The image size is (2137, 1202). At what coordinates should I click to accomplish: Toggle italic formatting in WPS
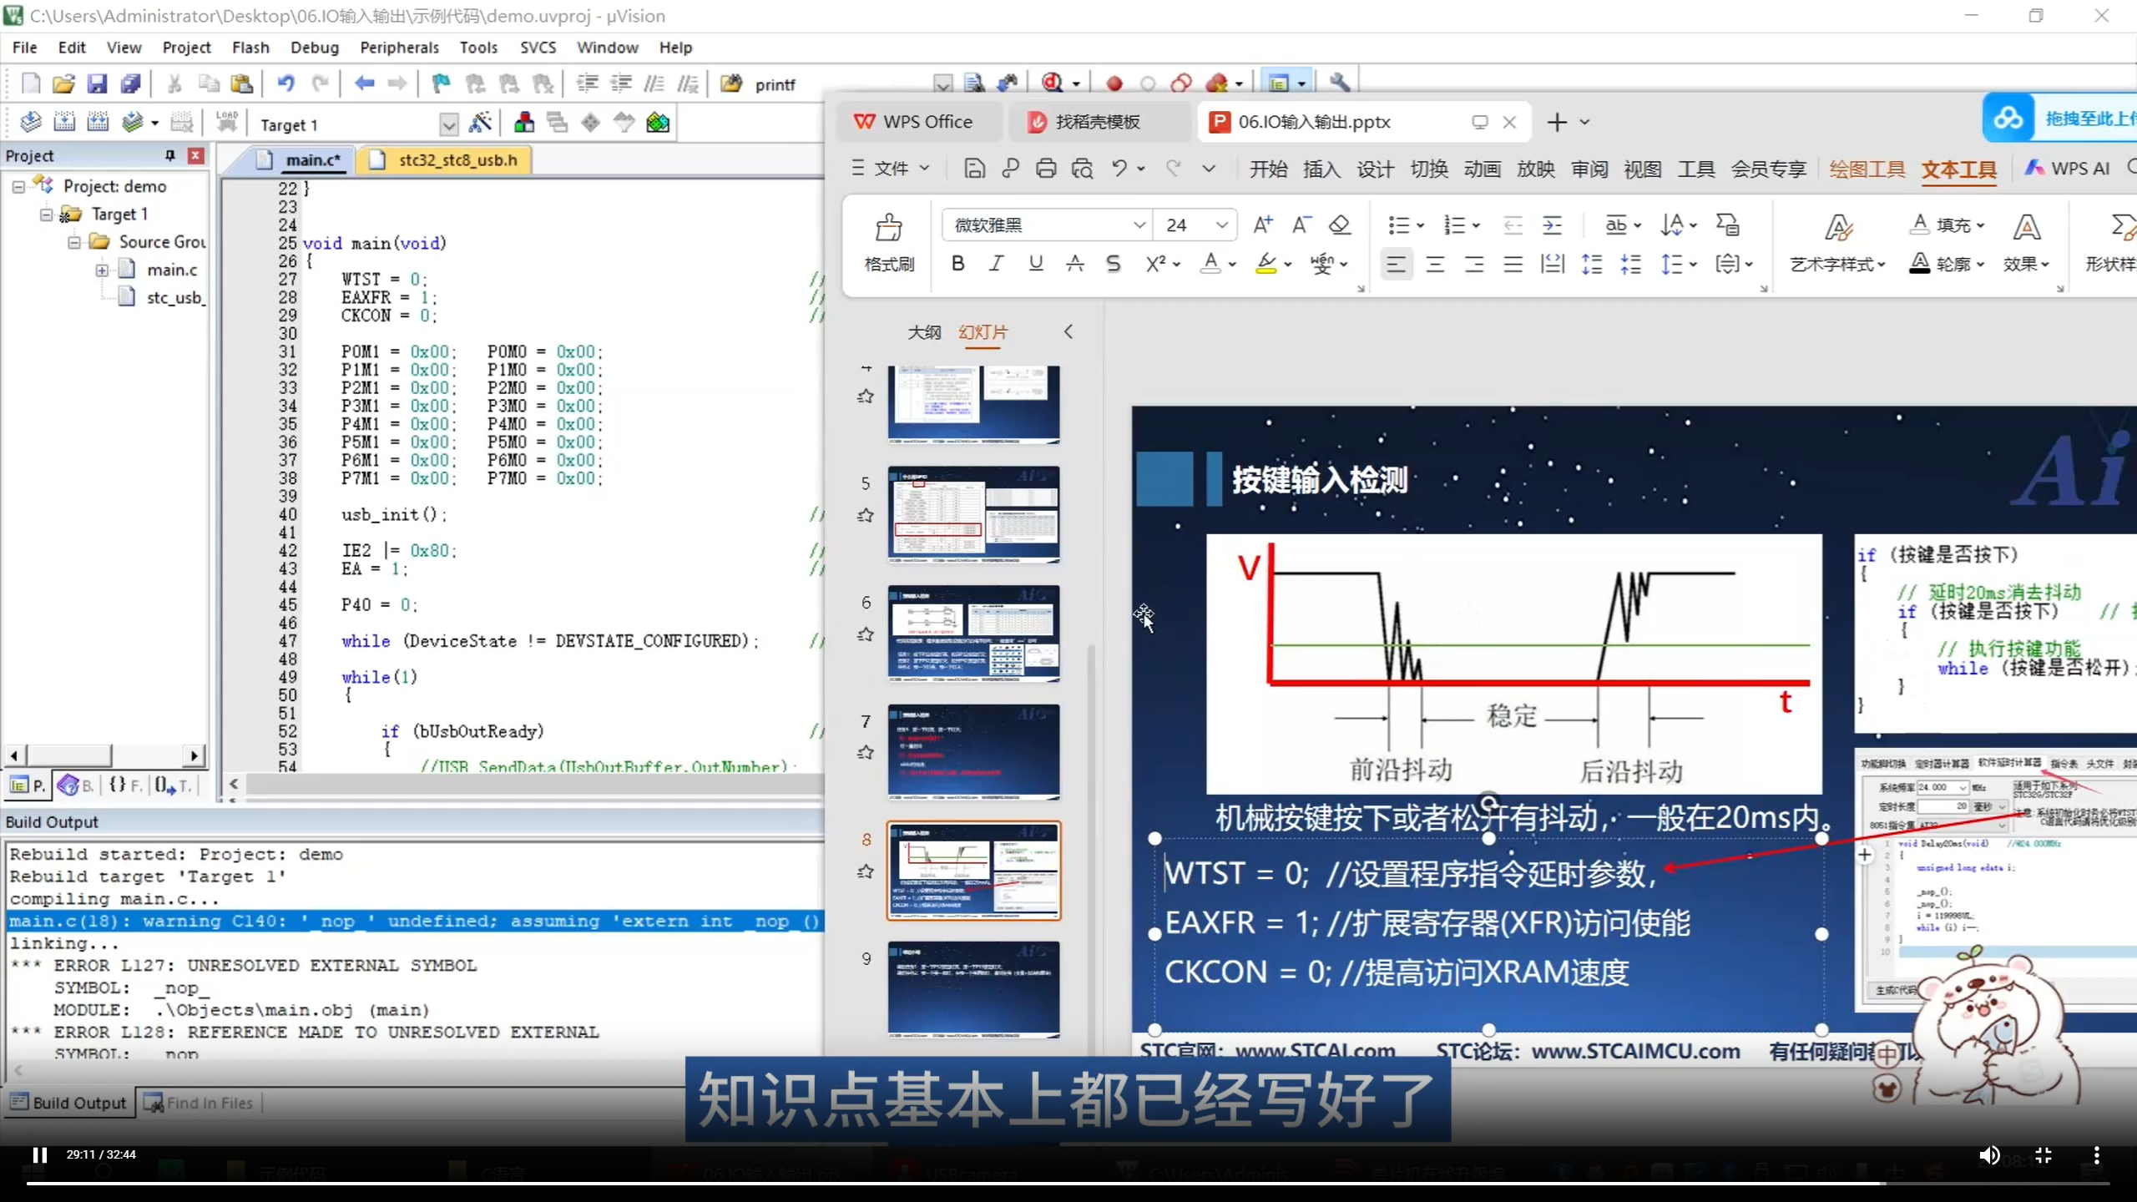pyautogui.click(x=996, y=263)
